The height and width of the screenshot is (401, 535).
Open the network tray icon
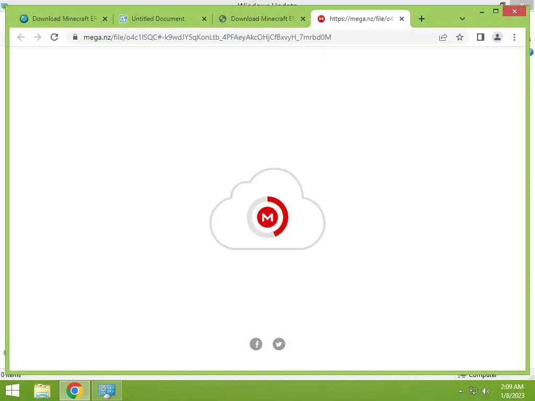[x=473, y=391]
